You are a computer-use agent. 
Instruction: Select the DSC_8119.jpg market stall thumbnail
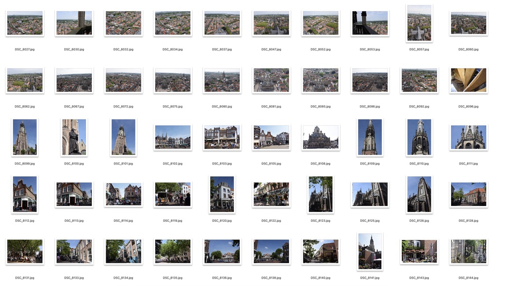[x=172, y=194]
